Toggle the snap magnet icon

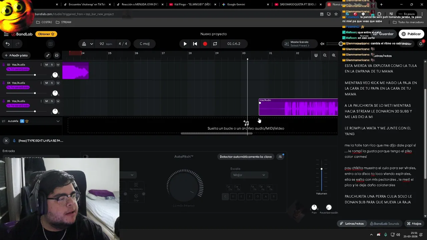coord(316,55)
